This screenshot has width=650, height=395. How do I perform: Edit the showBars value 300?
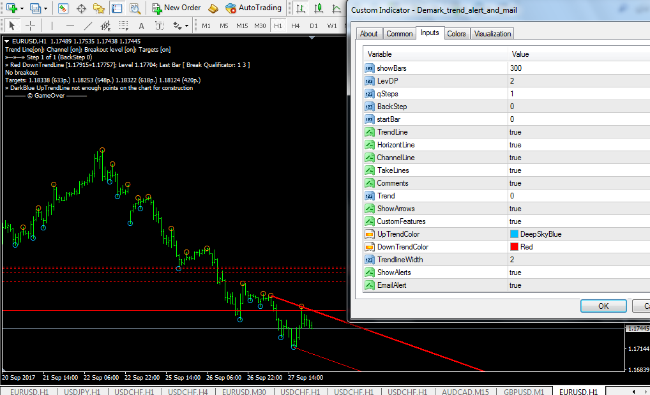578,68
